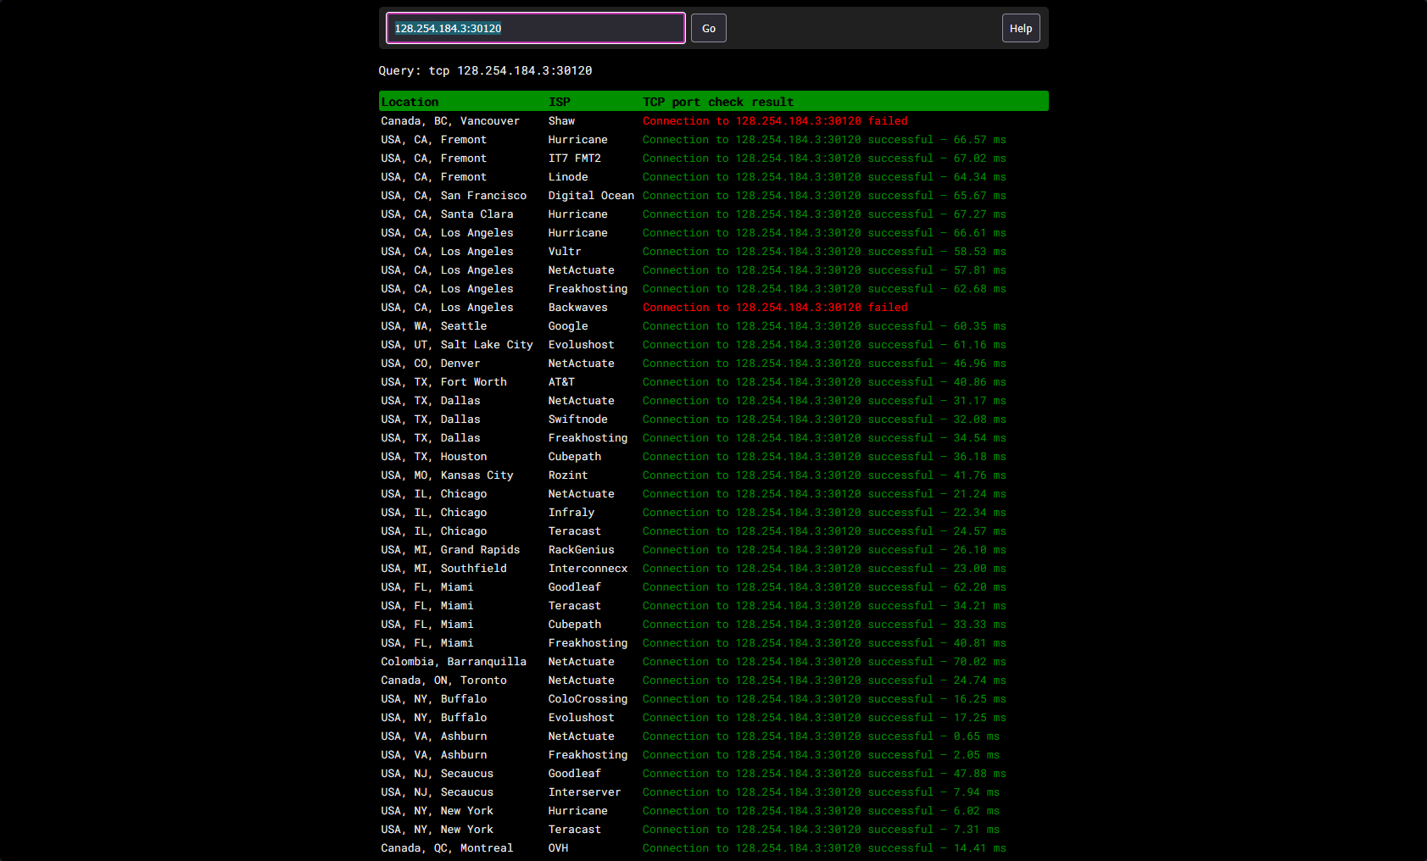Open the Help button
The height and width of the screenshot is (861, 1427).
coord(1021,28)
